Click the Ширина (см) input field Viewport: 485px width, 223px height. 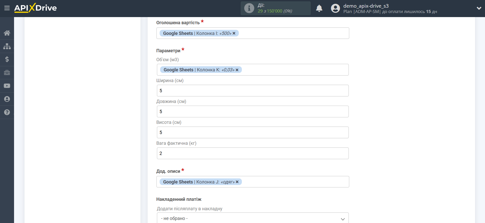tap(253, 91)
